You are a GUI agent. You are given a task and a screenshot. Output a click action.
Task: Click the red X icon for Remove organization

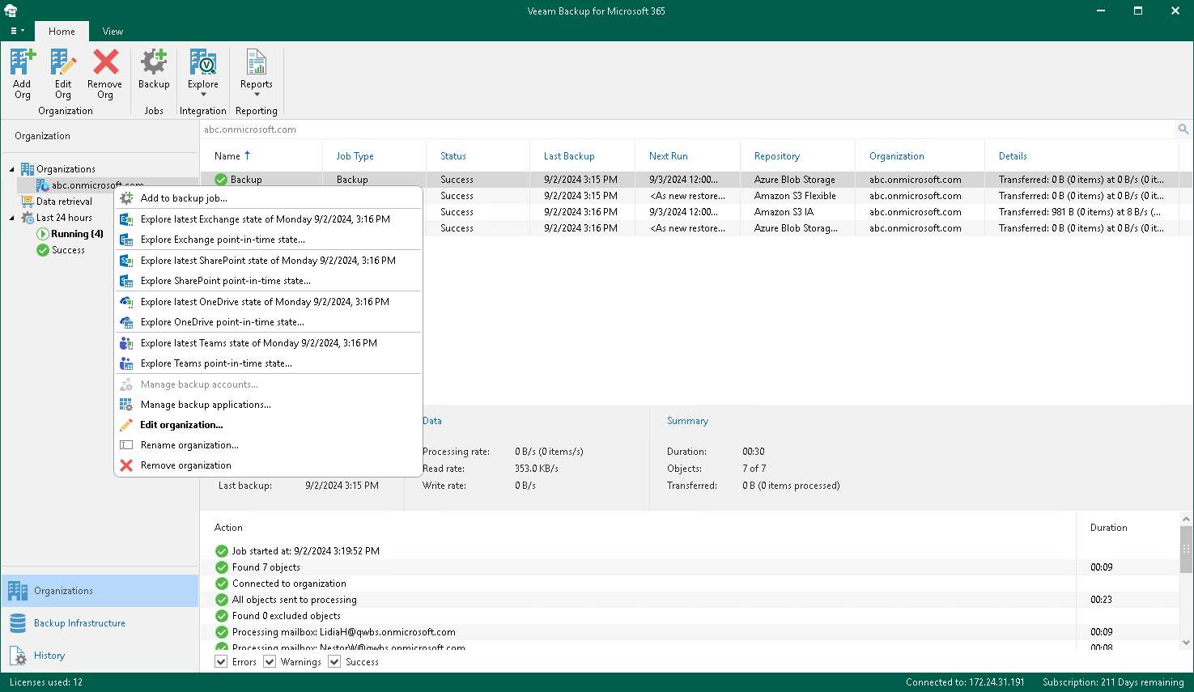tap(126, 465)
